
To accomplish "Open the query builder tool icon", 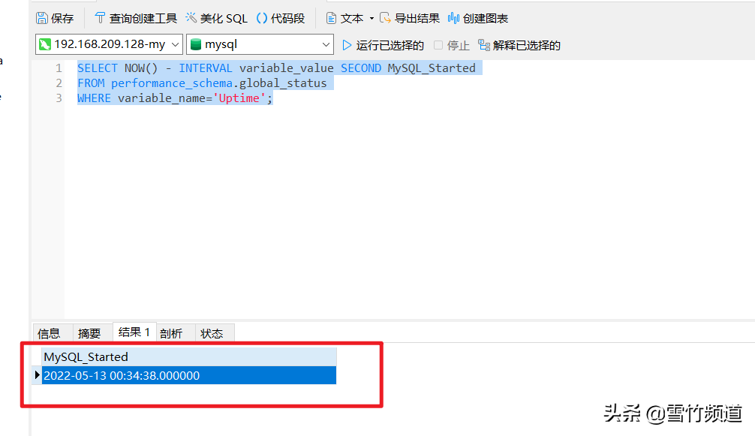I will tap(100, 18).
